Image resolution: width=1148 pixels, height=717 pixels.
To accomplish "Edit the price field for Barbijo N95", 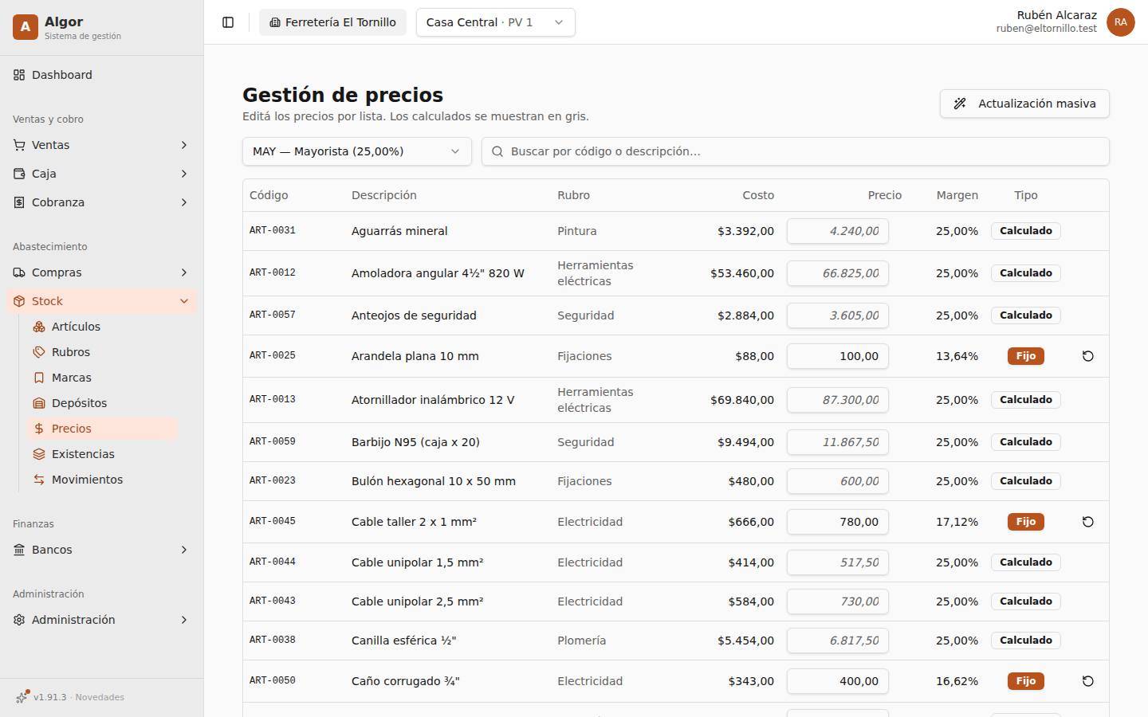I will 838,442.
